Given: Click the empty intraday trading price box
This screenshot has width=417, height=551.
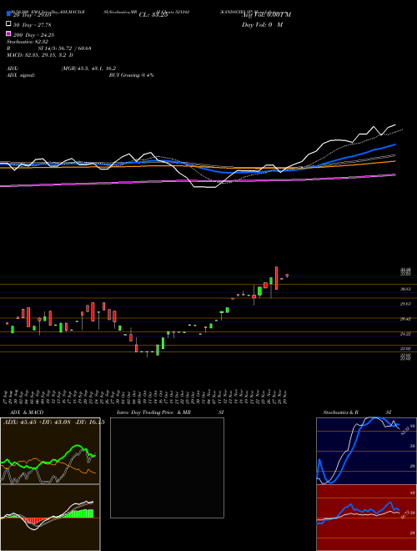Looking at the screenshot, I should (167, 468).
